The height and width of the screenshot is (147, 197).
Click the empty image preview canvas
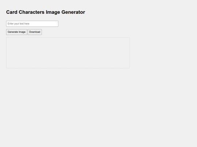click(68, 53)
